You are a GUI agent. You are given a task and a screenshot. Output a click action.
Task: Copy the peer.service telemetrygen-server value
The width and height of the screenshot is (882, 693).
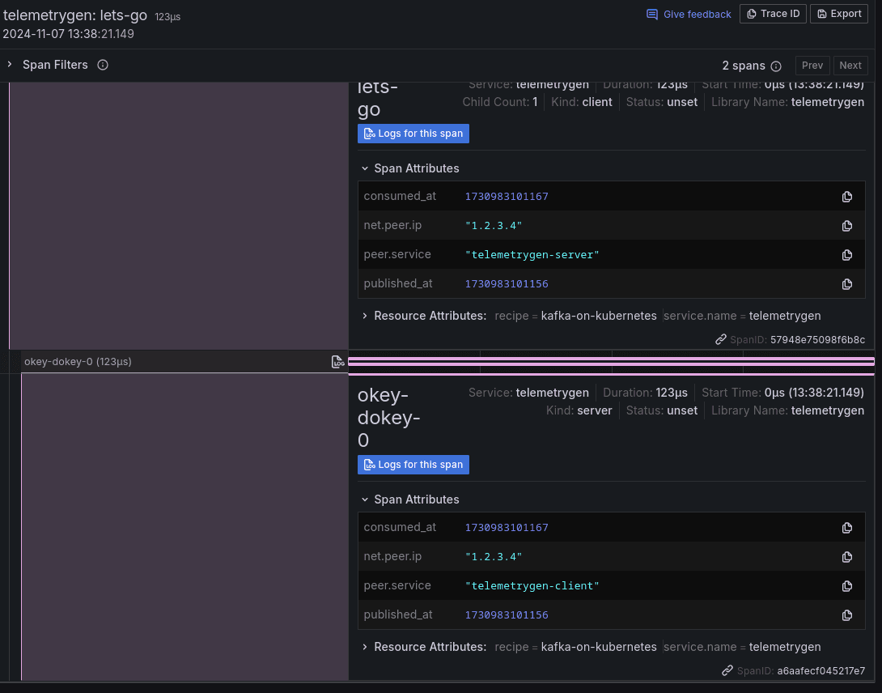[x=847, y=255]
